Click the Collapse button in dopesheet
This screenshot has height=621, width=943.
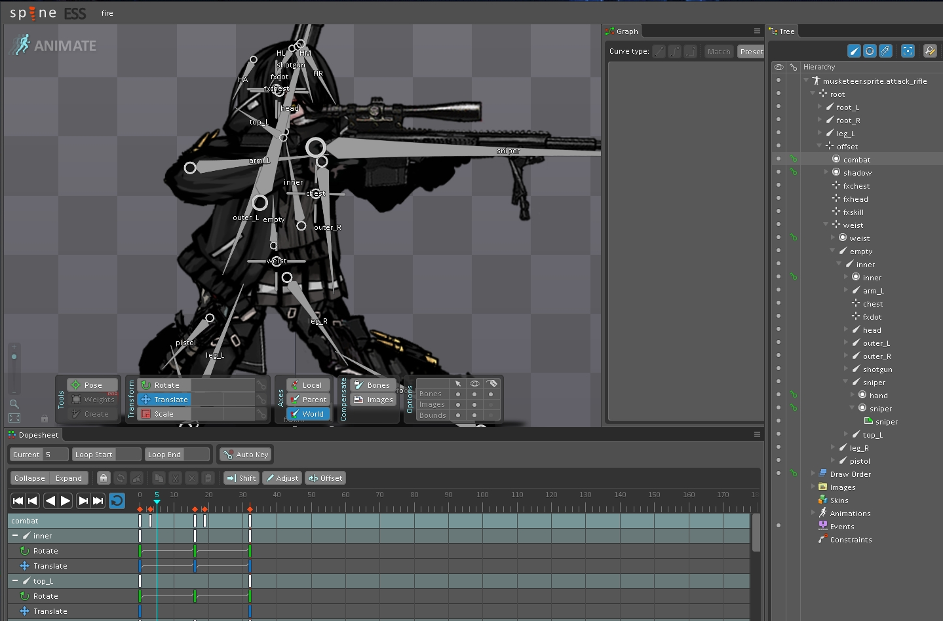tap(29, 478)
